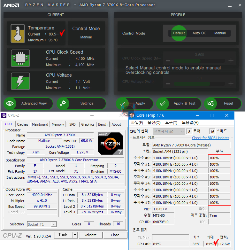245x250 pixels.
Task: Click the 112.6W power reading
Action: [224, 244]
